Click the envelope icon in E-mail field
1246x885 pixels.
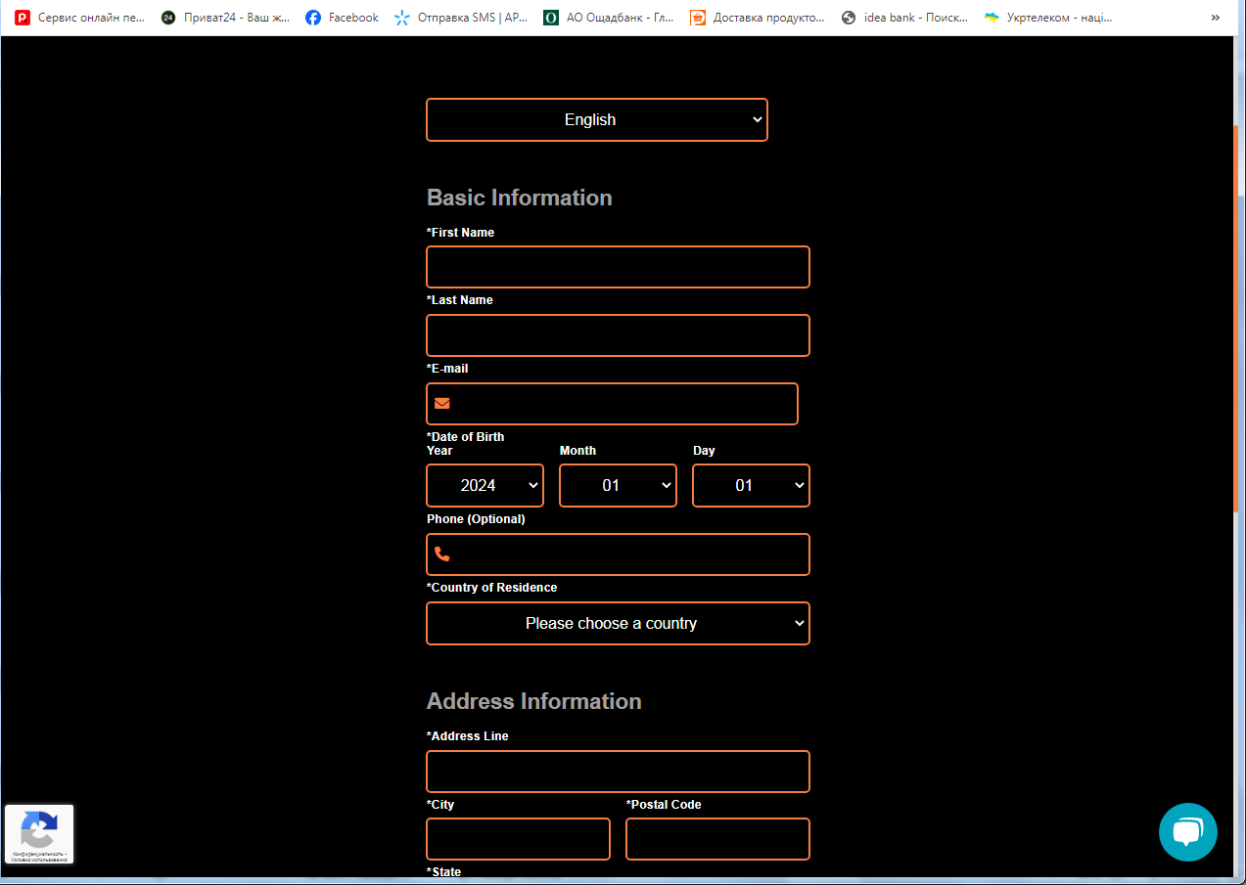(442, 403)
